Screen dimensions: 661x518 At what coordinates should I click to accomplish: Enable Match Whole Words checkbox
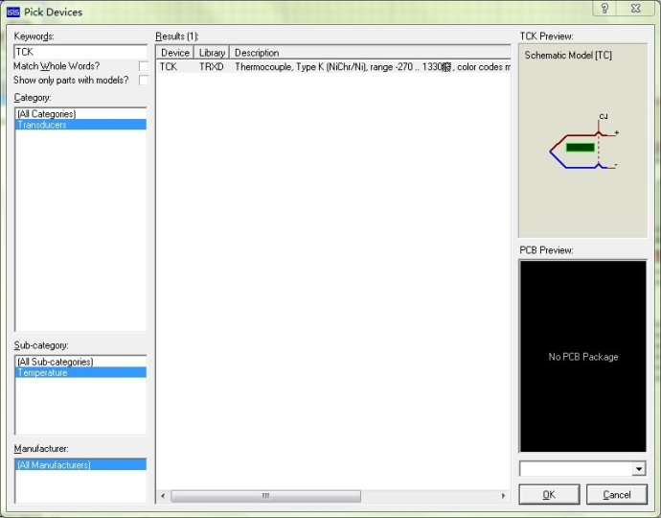tap(144, 66)
